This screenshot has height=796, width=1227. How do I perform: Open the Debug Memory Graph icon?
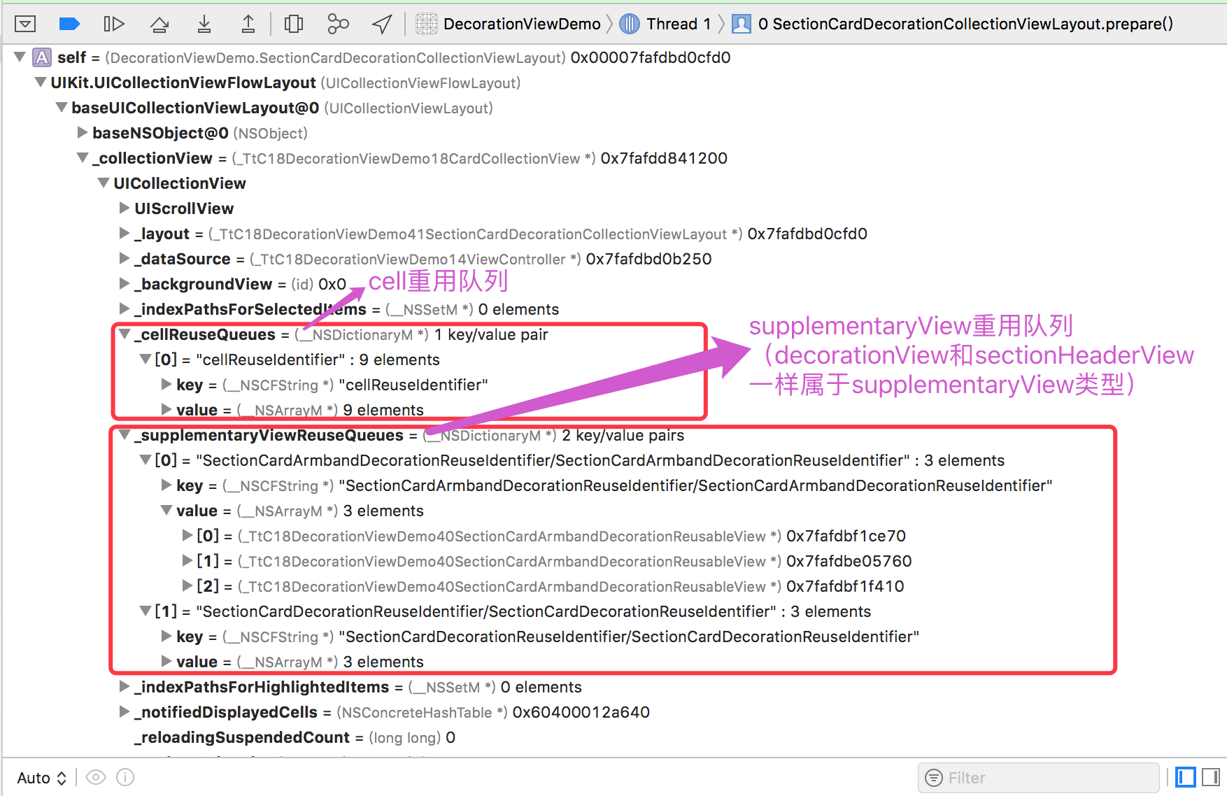click(338, 23)
